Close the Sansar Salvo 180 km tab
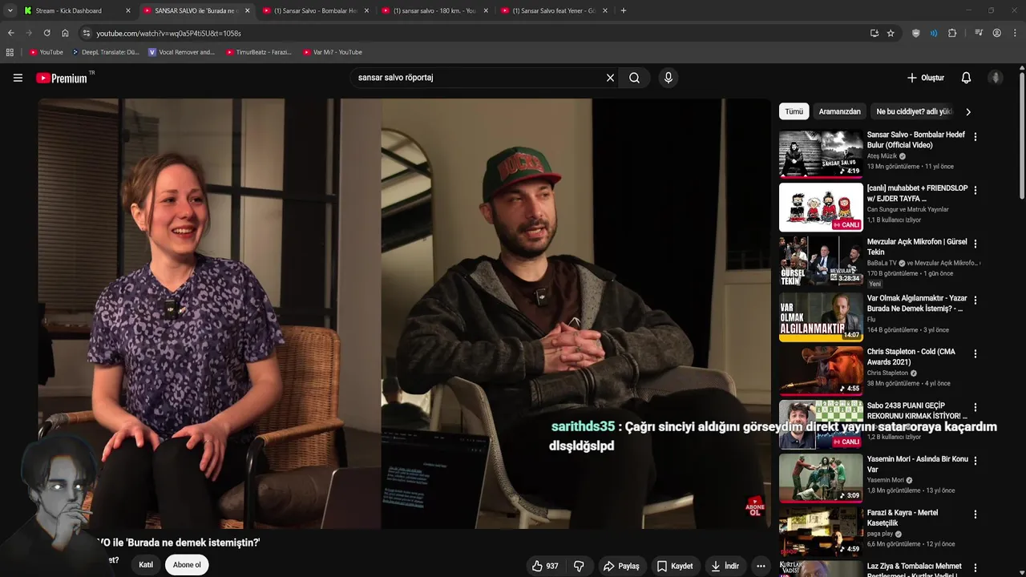This screenshot has height=577, width=1026. [x=485, y=10]
